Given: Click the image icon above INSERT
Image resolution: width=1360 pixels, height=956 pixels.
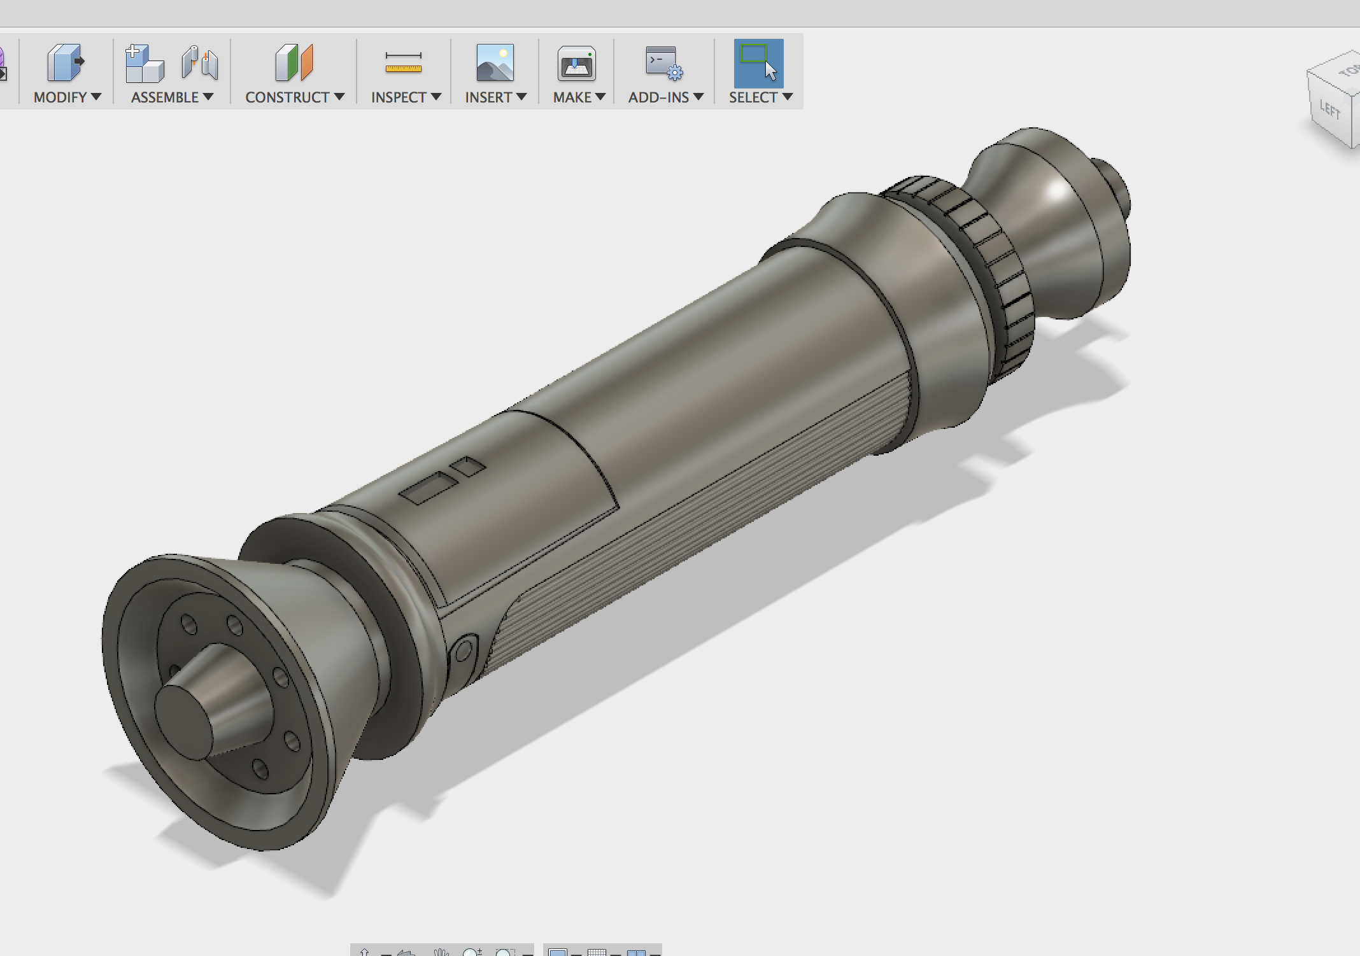Looking at the screenshot, I should [x=495, y=62].
